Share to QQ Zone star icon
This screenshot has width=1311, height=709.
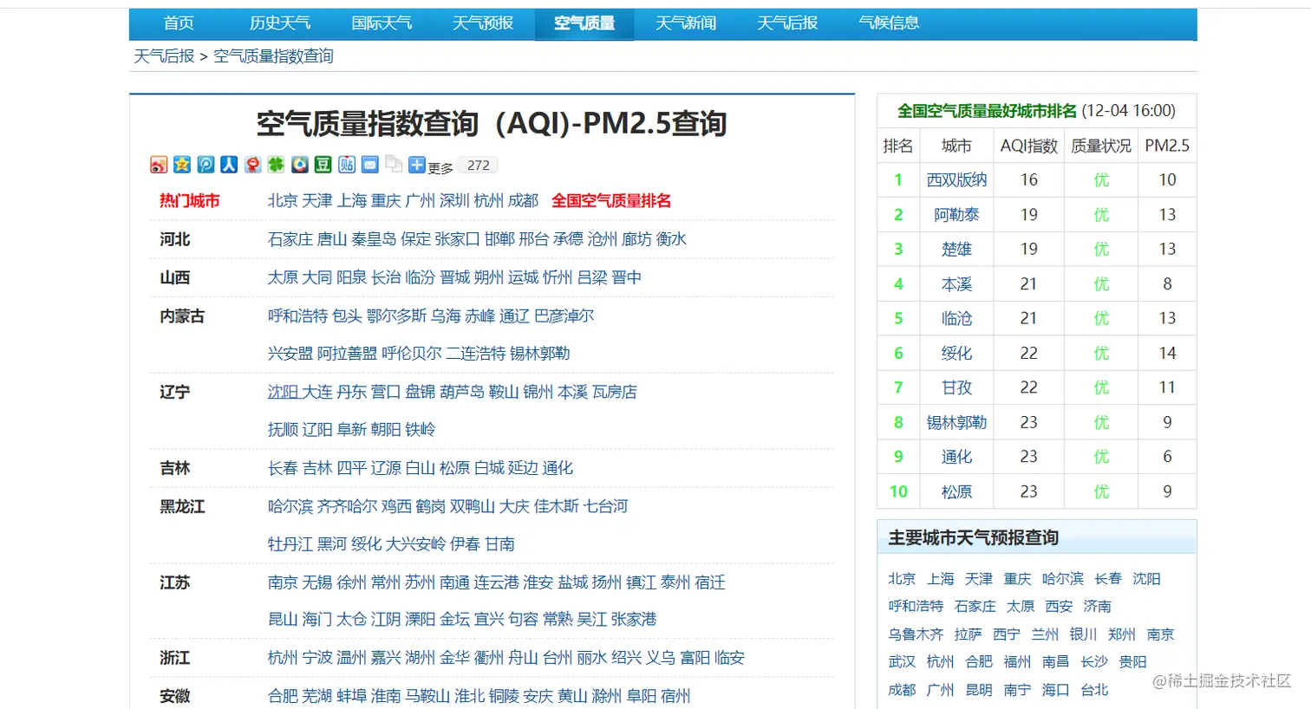182,165
